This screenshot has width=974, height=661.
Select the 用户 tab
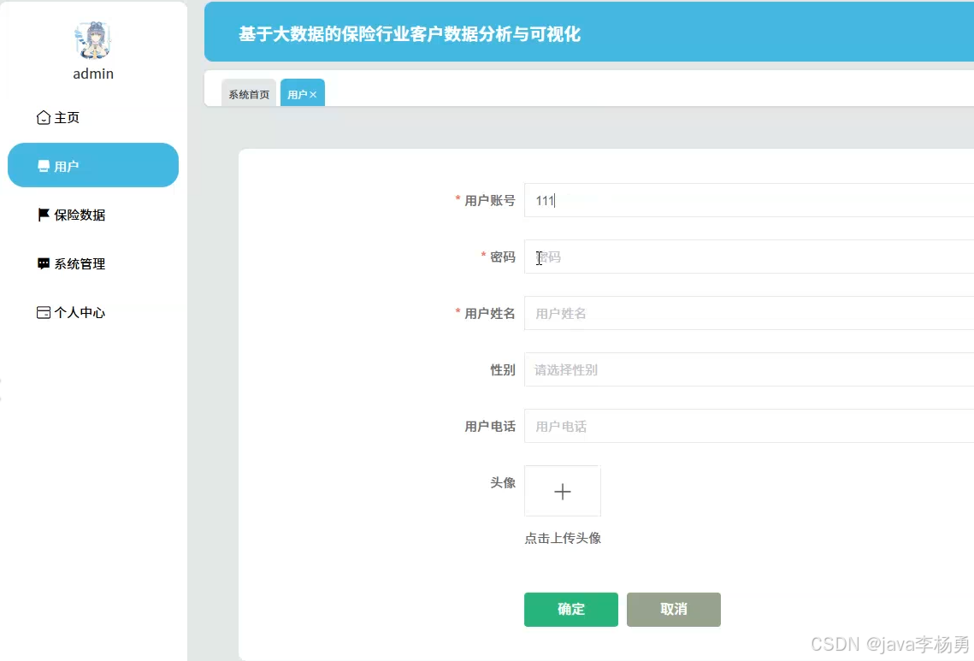(297, 93)
